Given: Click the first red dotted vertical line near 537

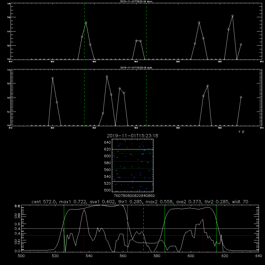Looking at the screenshot, I should 84,228.
